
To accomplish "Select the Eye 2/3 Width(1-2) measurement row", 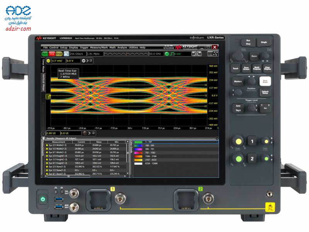I will 85,145.
